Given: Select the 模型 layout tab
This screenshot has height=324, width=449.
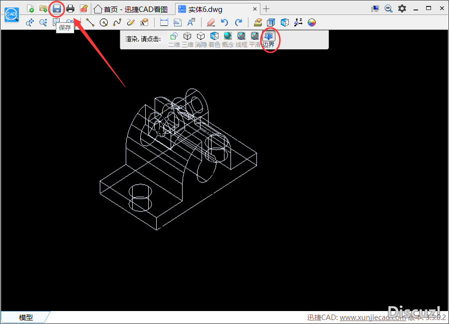Looking at the screenshot, I should (25, 318).
